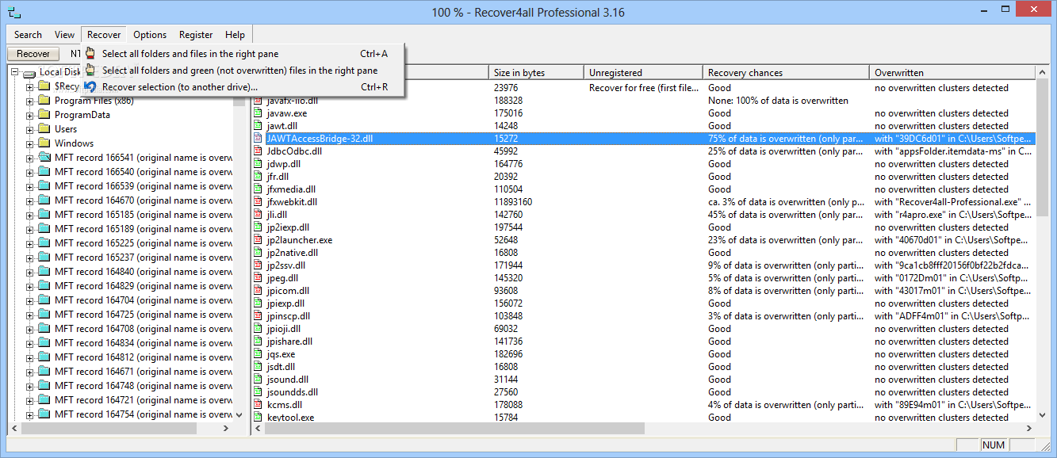Click the ProgramData folder icon
Screen dimensions: 1057x458
[x=44, y=115]
